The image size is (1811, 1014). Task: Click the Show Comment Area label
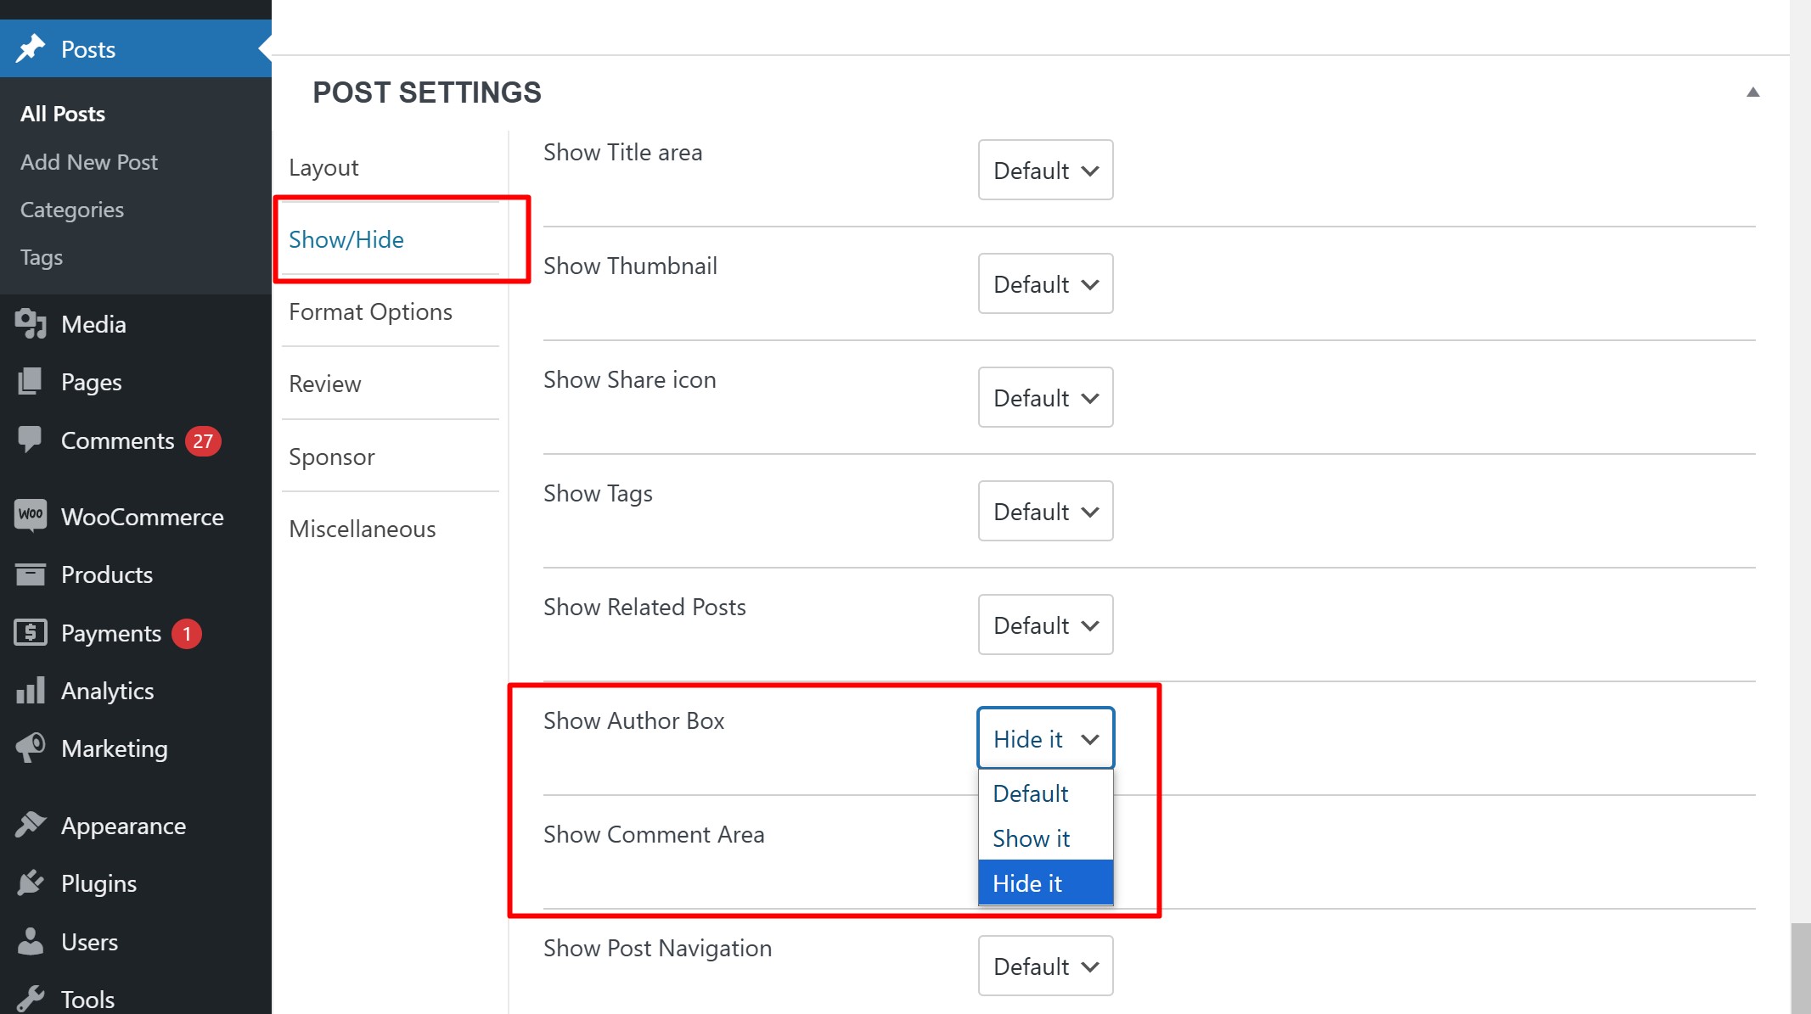(654, 834)
